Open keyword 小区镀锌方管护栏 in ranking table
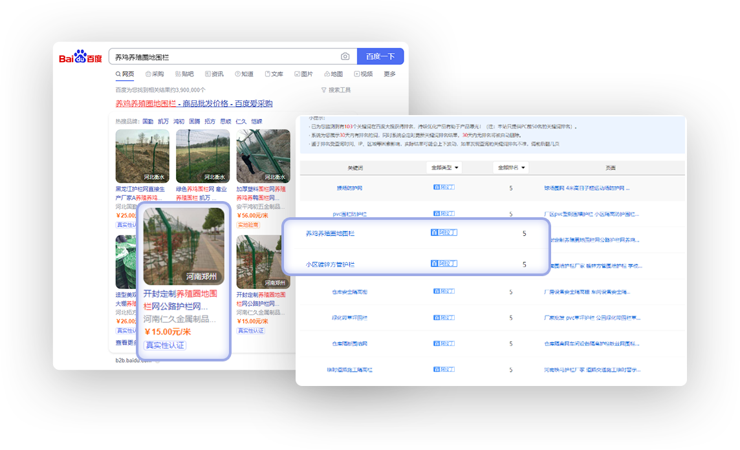 pos(330,264)
